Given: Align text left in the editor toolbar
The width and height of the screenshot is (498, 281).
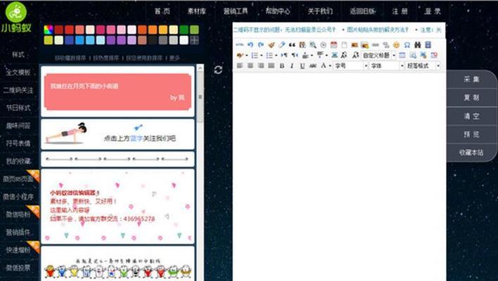Looking at the screenshot, I should tap(240, 65).
